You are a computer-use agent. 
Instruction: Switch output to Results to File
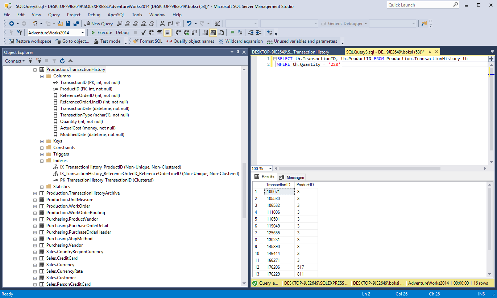[x=221, y=33]
